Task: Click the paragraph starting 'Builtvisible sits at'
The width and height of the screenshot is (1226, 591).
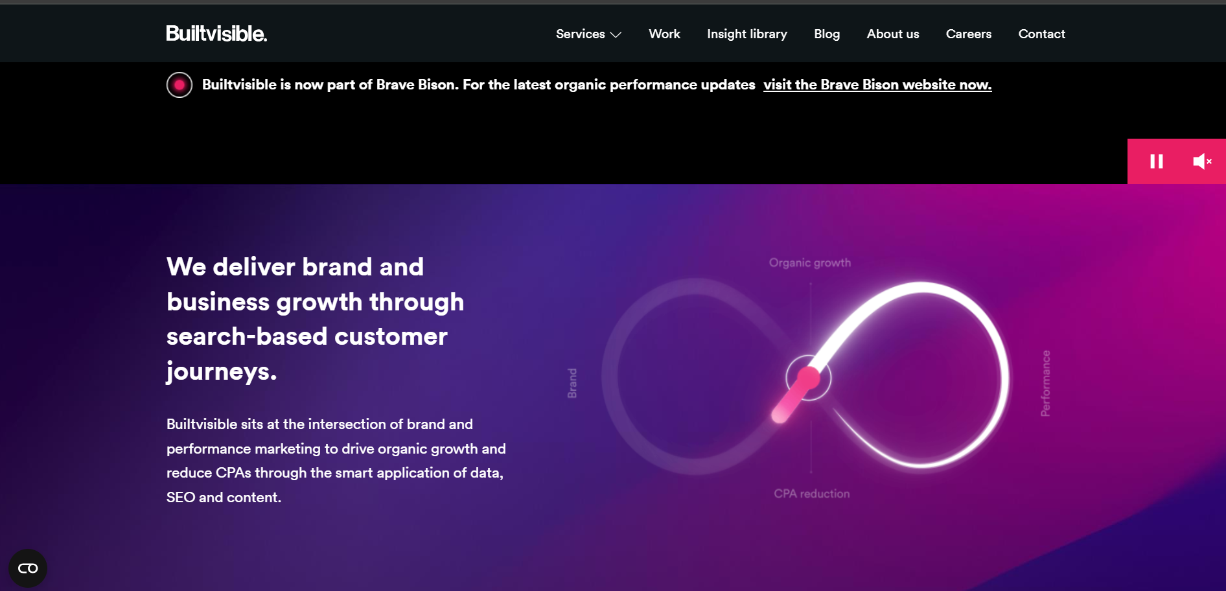Action: (x=336, y=461)
